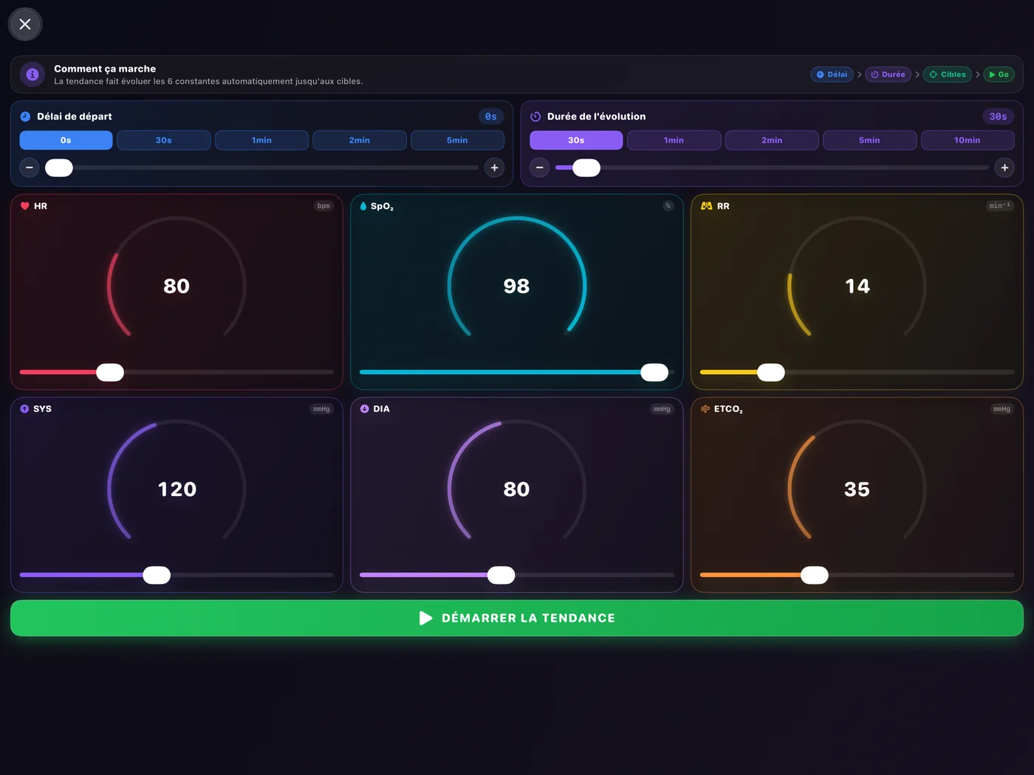Close the trend panel with X icon

[x=25, y=24]
